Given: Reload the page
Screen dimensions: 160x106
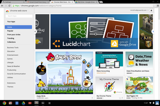Looking at the screenshot, I should pos(9,6).
